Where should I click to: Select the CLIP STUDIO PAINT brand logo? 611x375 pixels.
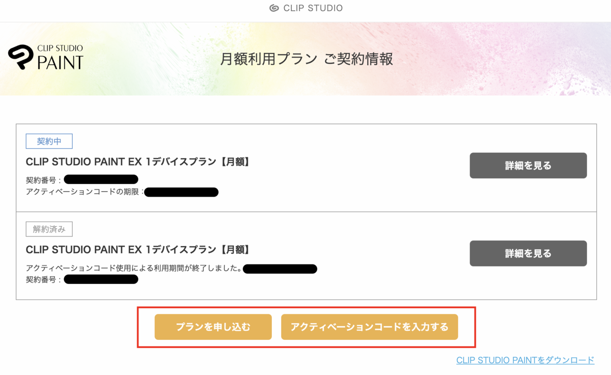click(46, 56)
